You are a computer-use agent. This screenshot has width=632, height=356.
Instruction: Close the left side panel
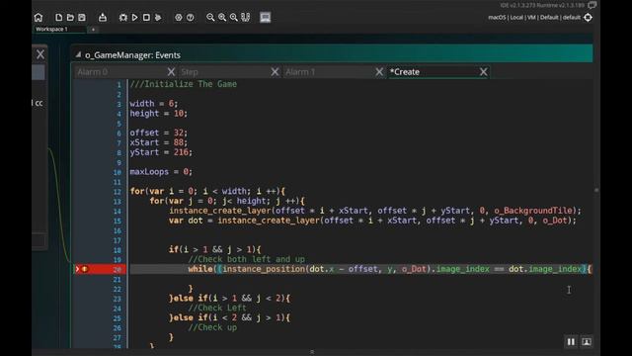pos(40,54)
